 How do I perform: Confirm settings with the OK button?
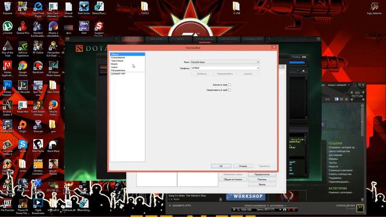click(x=221, y=166)
